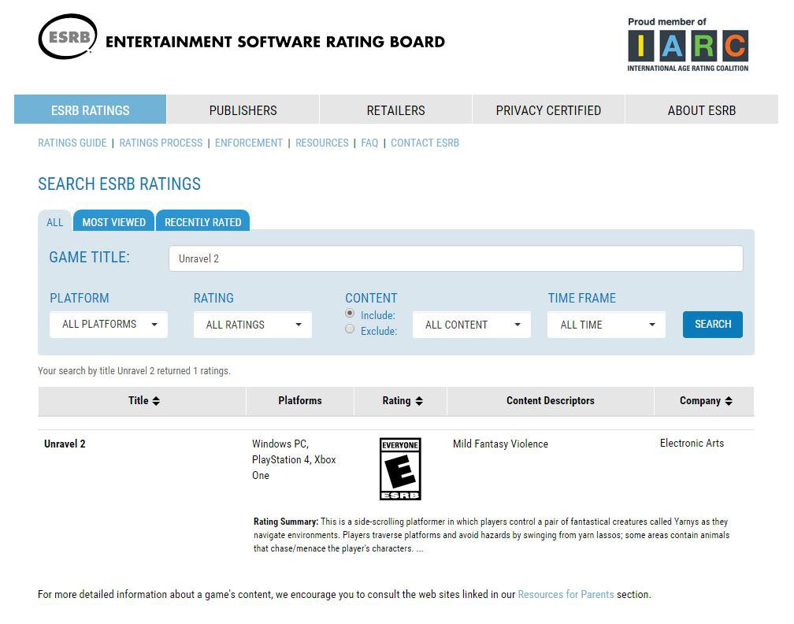This screenshot has width=794, height=624.
Task: Switch to the Recently Rated tab
Action: pos(203,221)
